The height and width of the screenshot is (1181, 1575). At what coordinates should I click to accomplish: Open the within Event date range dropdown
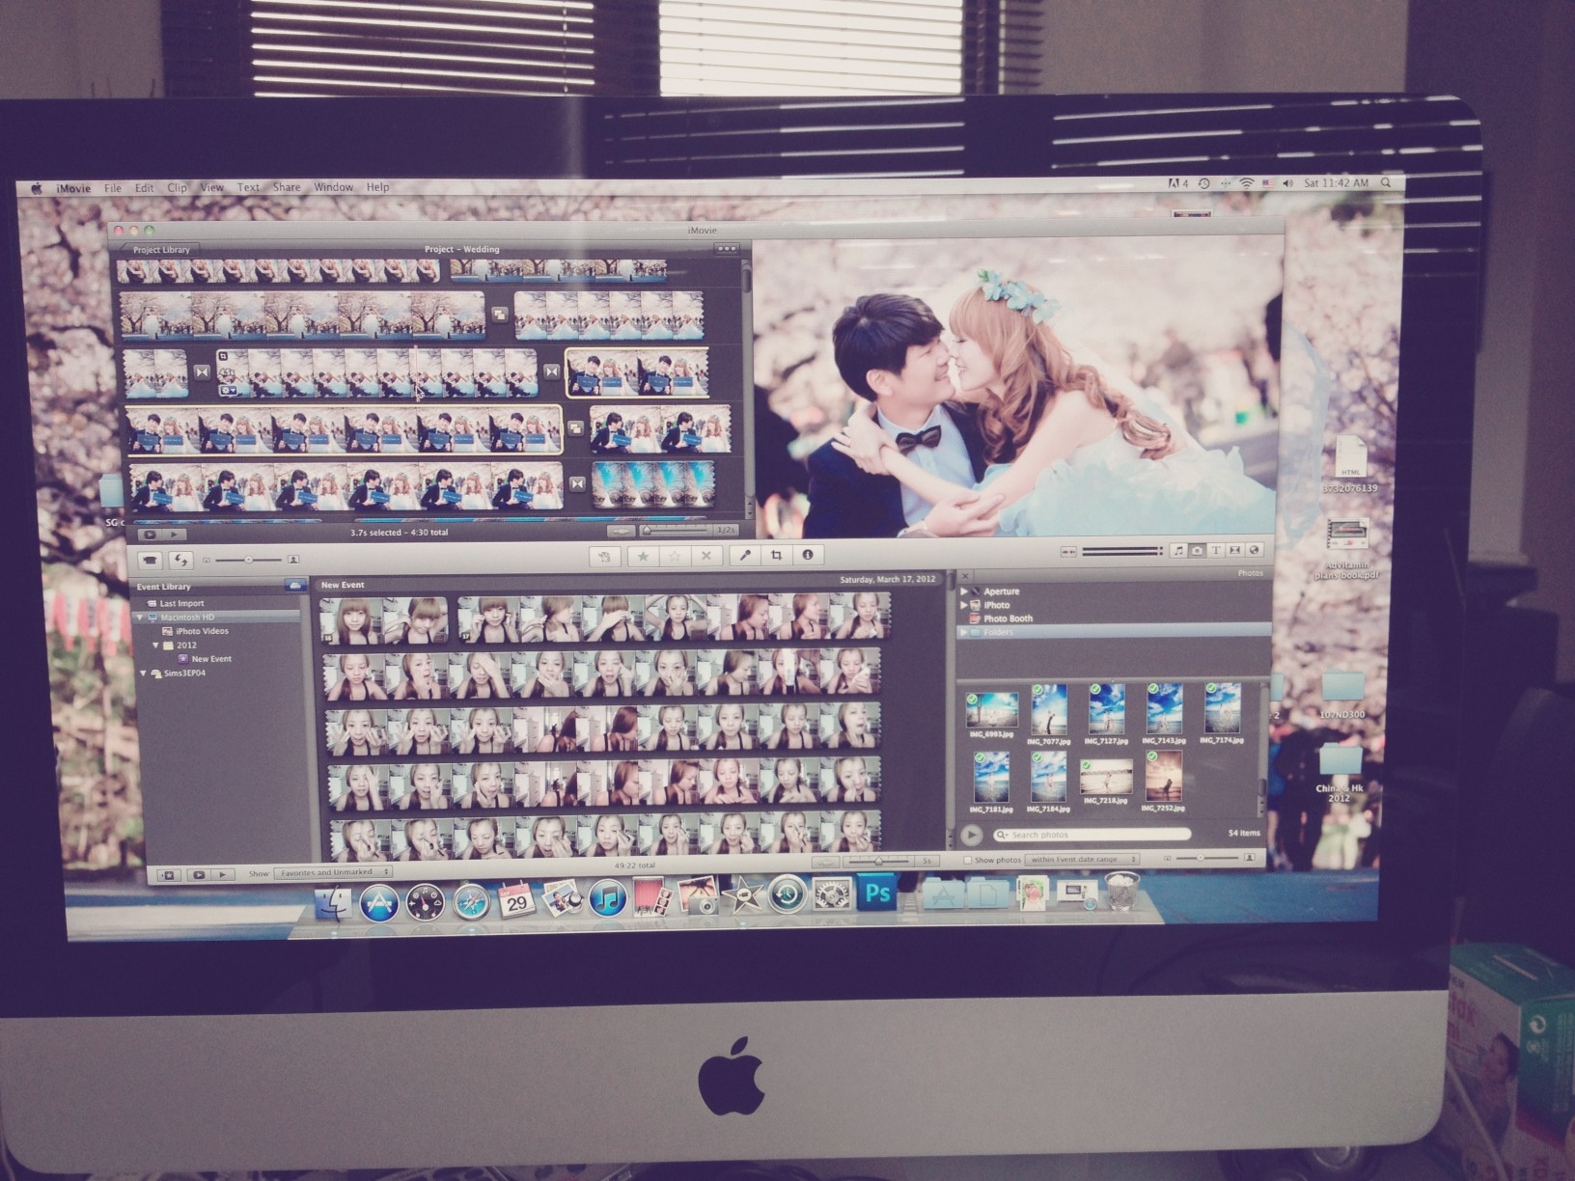point(1082,859)
